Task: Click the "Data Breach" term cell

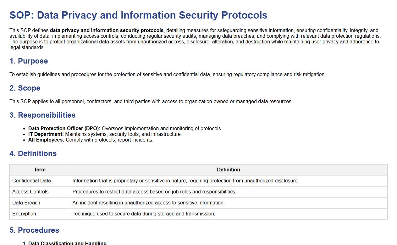Action: pyautogui.click(x=26, y=203)
